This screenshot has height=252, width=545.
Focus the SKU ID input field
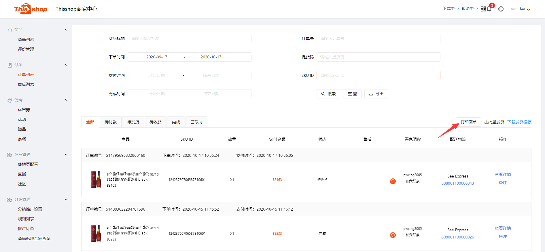pos(378,75)
